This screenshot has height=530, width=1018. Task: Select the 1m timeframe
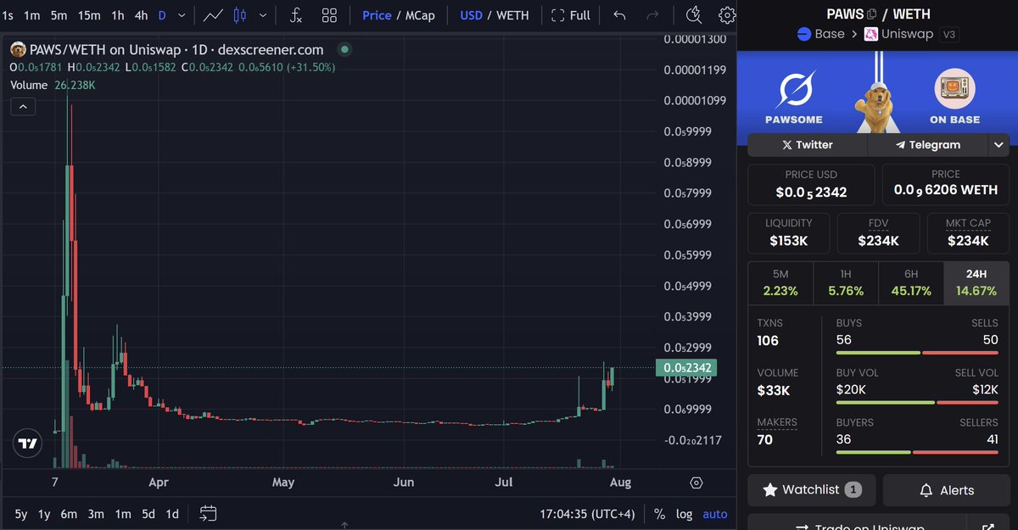coord(31,15)
